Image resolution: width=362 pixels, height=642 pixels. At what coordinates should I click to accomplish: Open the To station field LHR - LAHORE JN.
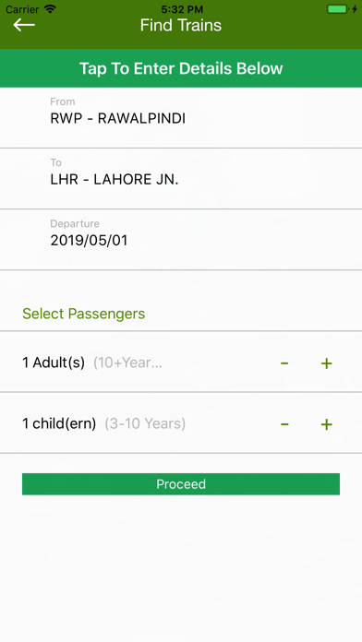click(181, 179)
